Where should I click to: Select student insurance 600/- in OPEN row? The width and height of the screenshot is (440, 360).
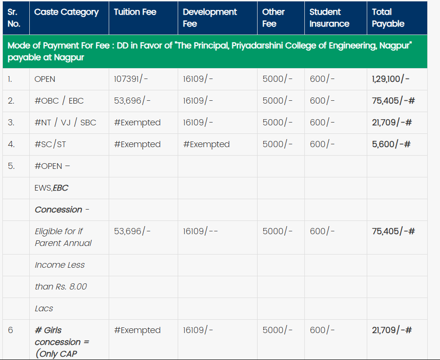point(322,79)
